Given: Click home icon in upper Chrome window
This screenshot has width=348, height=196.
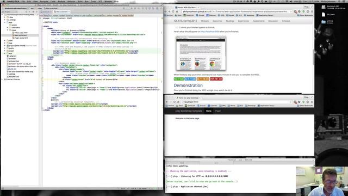Looking at the screenshot, I should [177, 11].
